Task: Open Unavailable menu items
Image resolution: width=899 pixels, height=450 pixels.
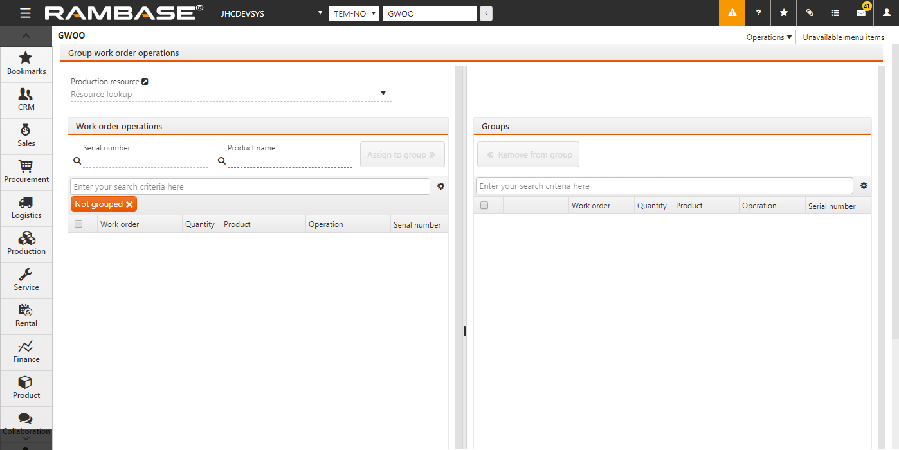Action: pos(844,37)
